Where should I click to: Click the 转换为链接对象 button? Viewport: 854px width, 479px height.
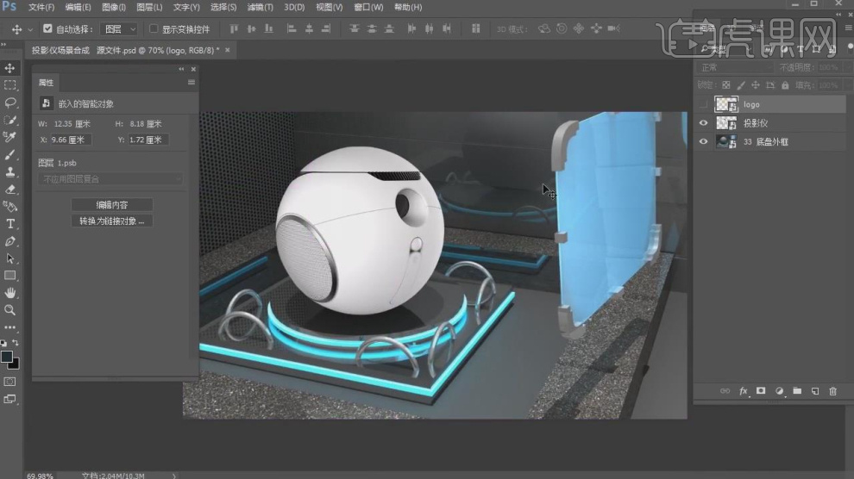(x=111, y=221)
